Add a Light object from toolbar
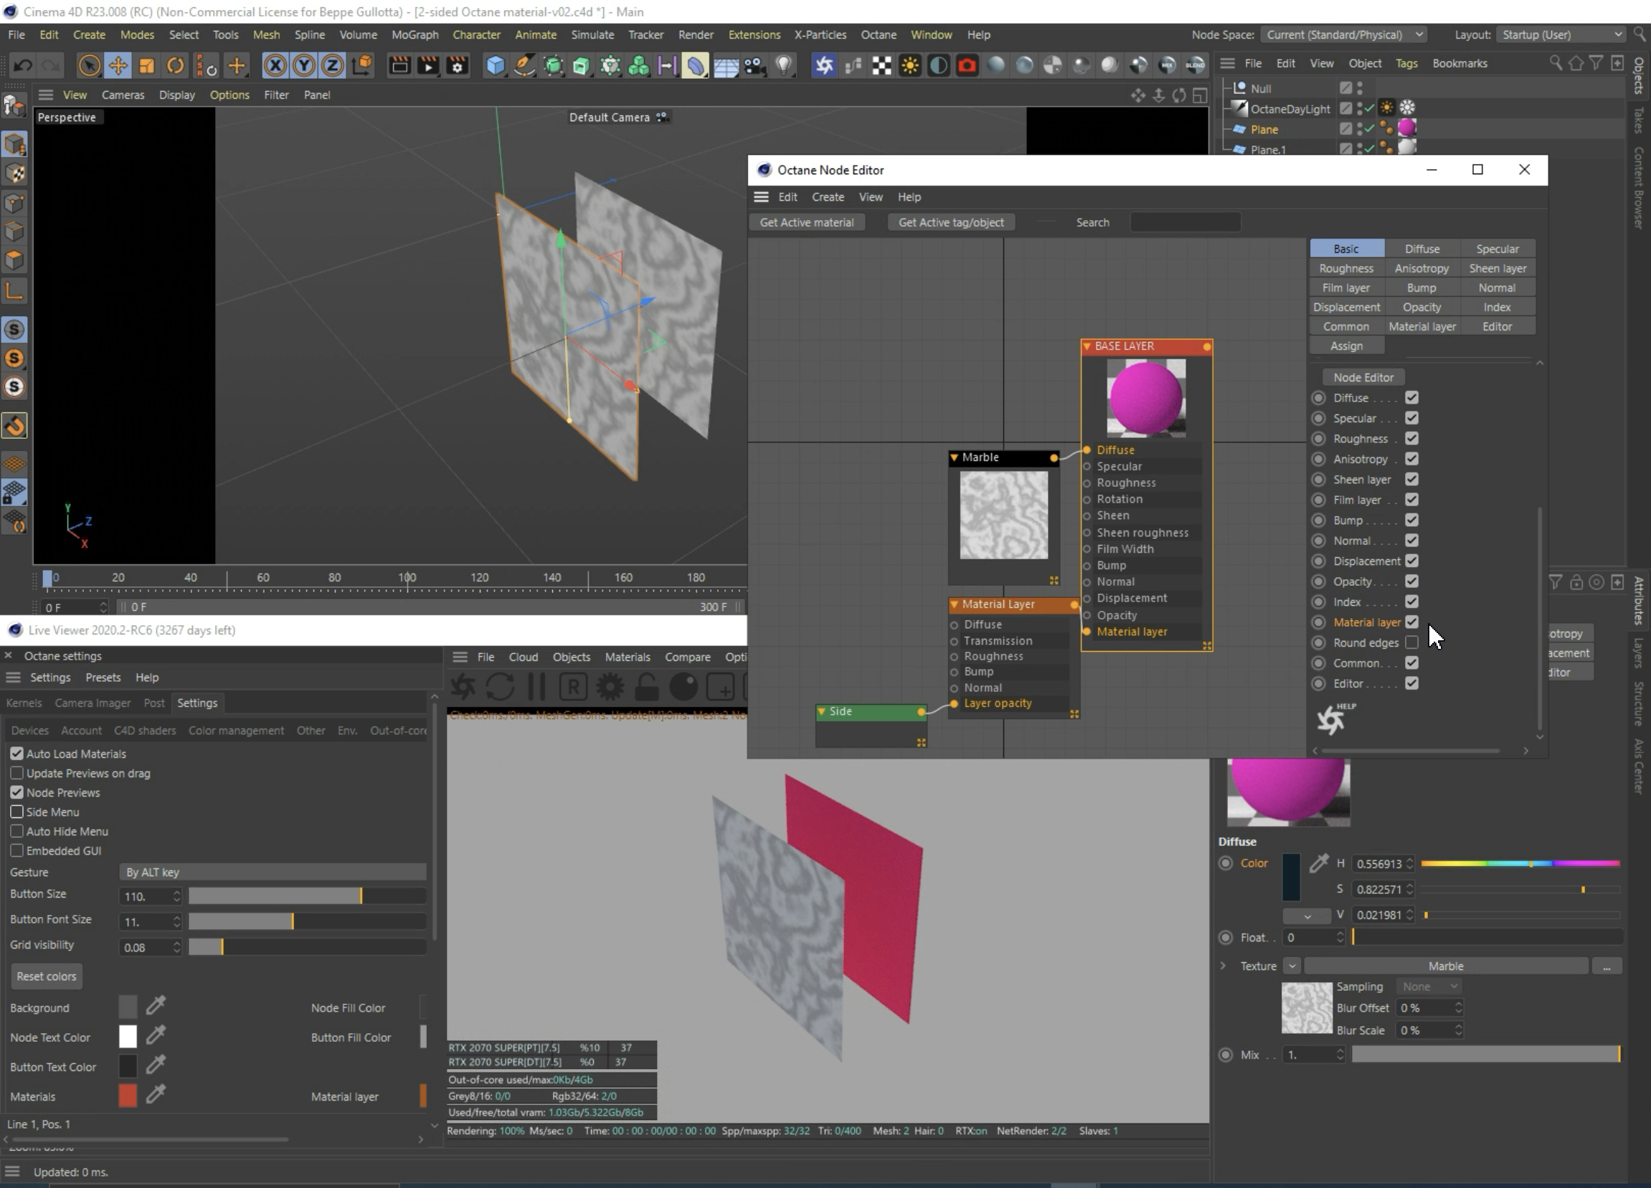The width and height of the screenshot is (1651, 1188). click(x=783, y=66)
